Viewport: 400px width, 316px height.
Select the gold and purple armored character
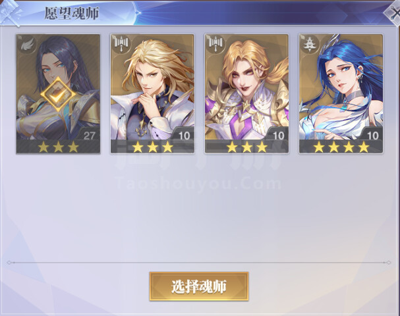[246, 93]
